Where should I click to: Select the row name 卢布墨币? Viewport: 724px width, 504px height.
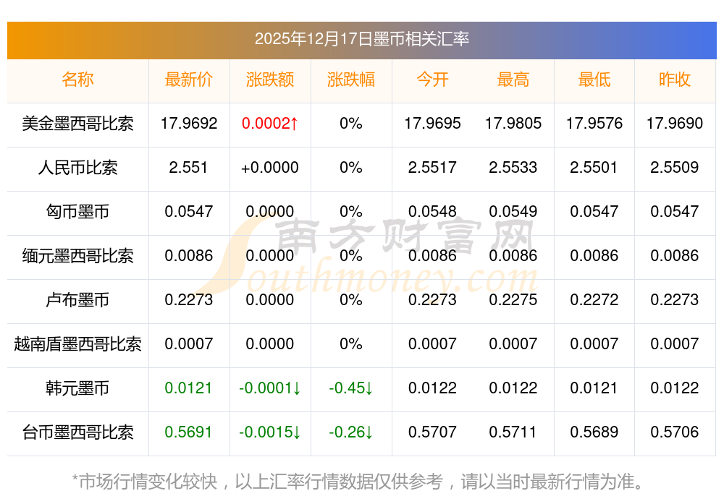77,300
